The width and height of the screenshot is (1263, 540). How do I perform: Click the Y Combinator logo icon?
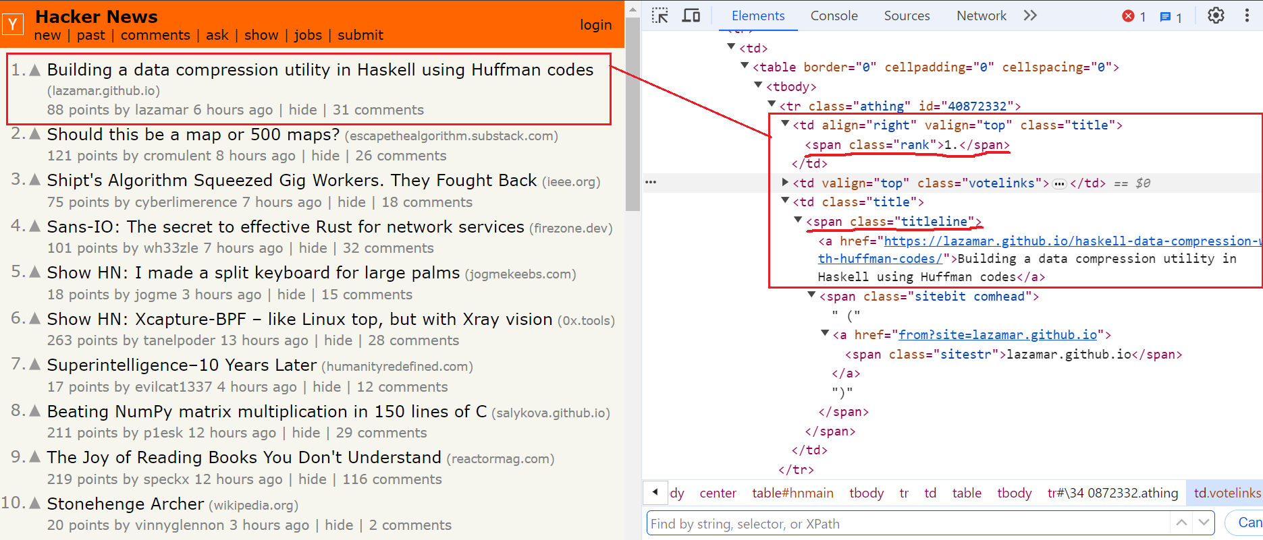[13, 25]
